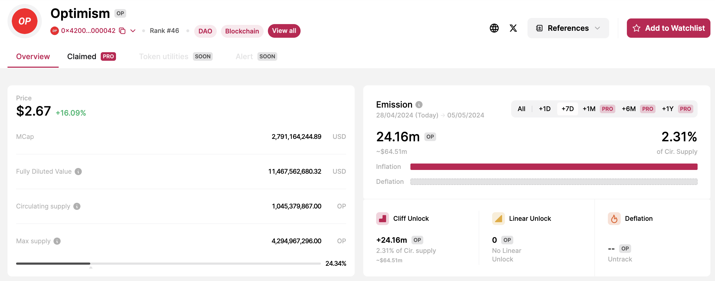Click the 24.34% supply percentage
The height and width of the screenshot is (281, 715).
click(x=336, y=264)
